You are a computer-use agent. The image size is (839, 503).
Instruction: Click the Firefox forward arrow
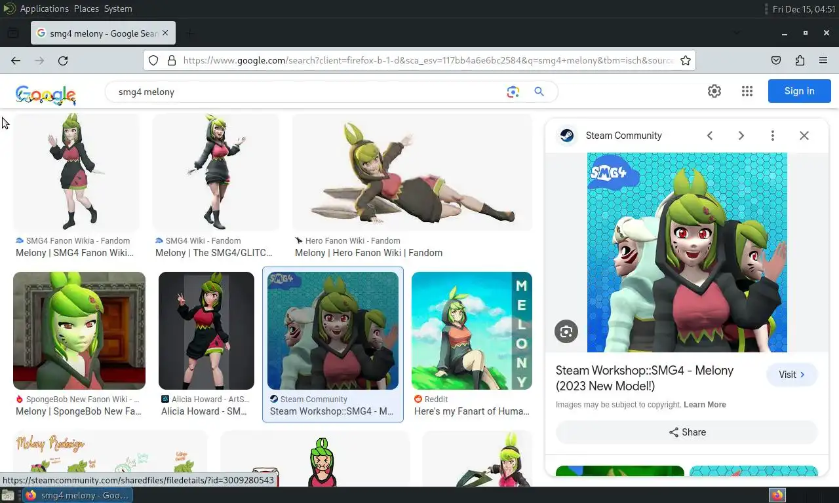(39, 60)
